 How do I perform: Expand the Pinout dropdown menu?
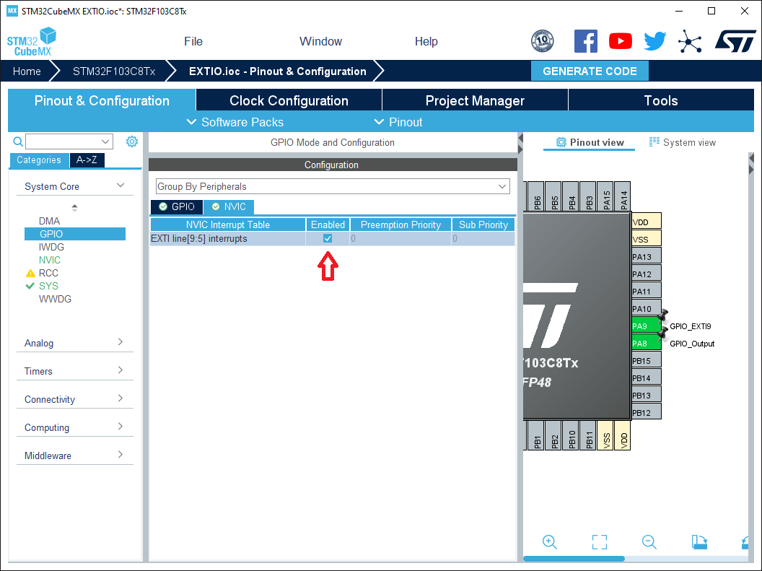398,122
